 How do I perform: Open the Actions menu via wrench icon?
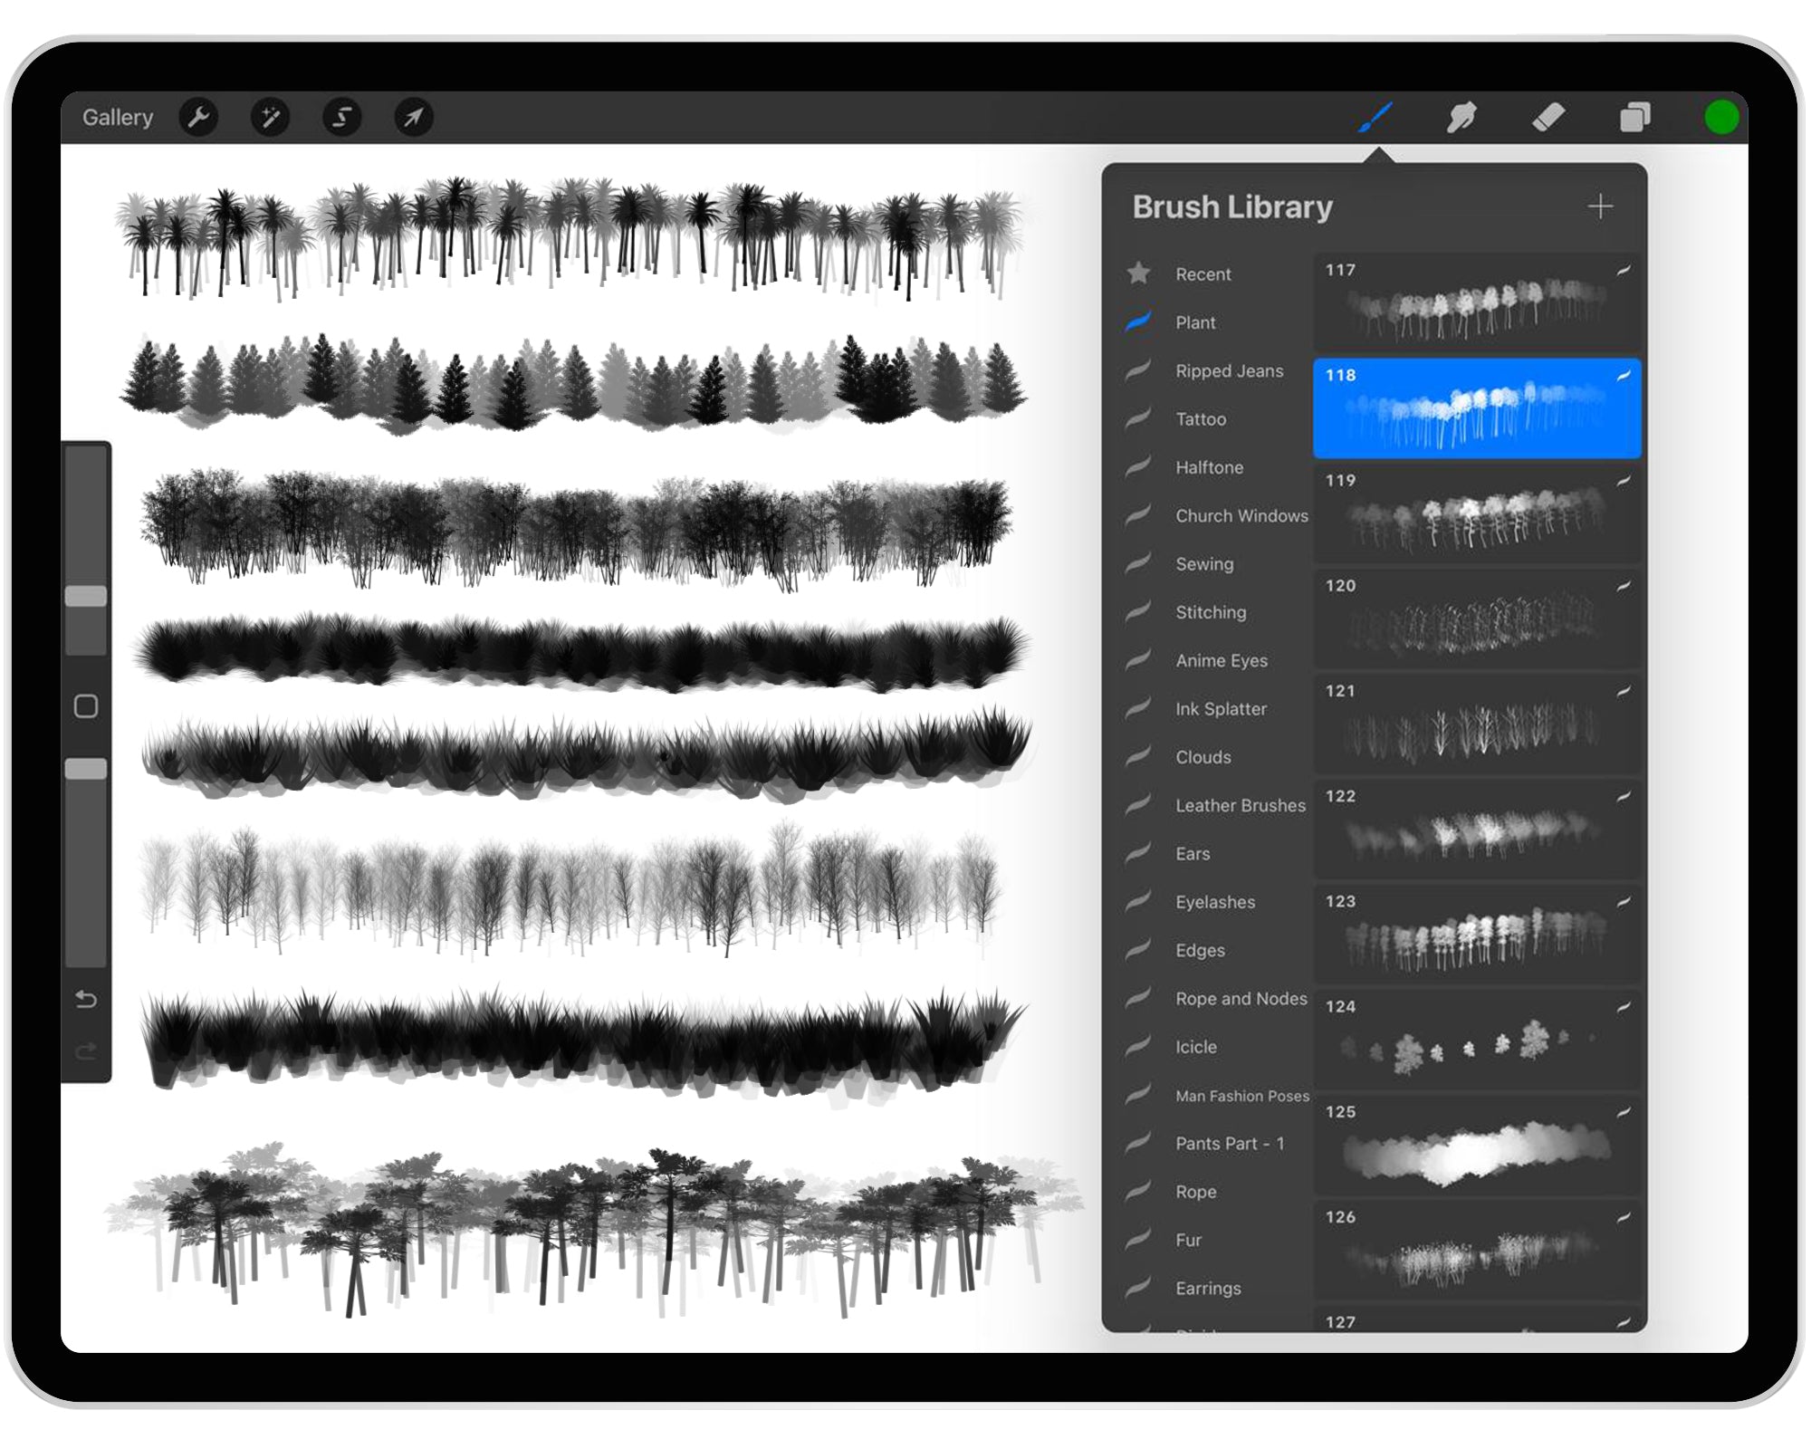point(199,116)
